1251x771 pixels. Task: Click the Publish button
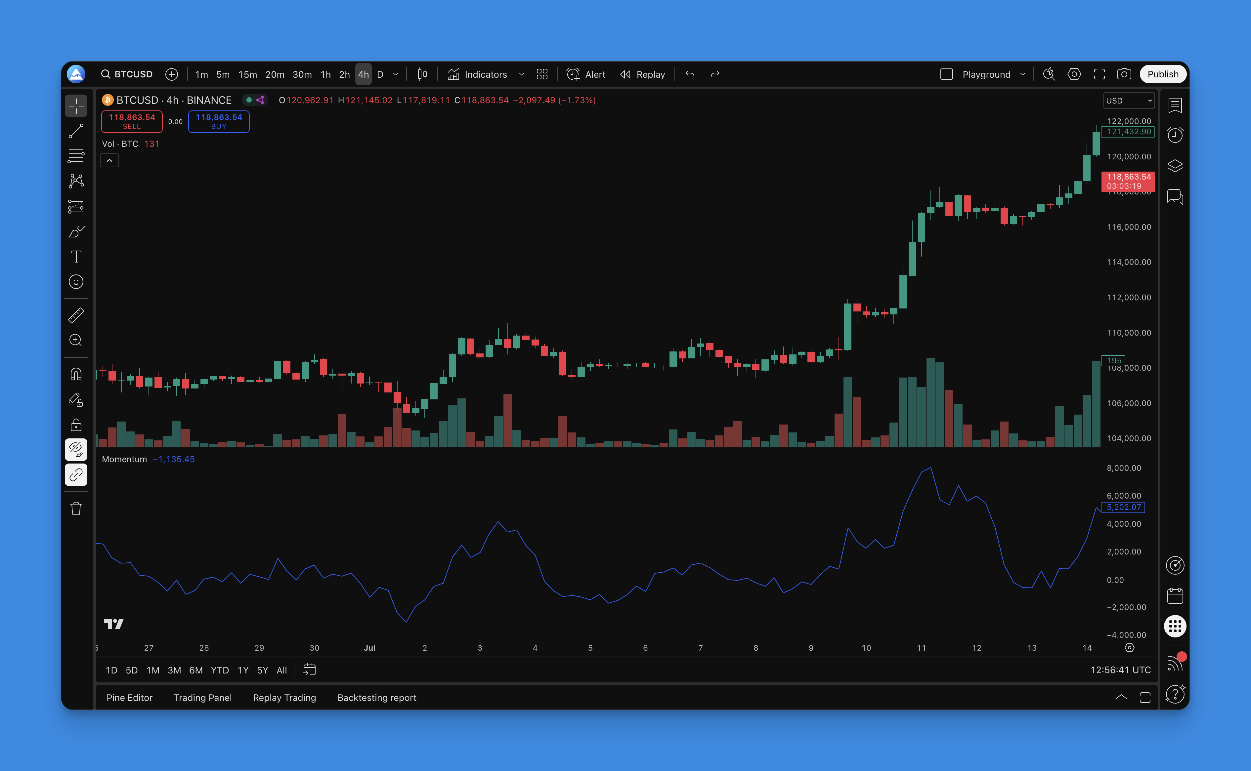tap(1163, 74)
